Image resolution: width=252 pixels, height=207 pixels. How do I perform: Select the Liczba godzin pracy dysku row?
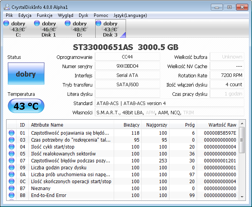coord(123,167)
